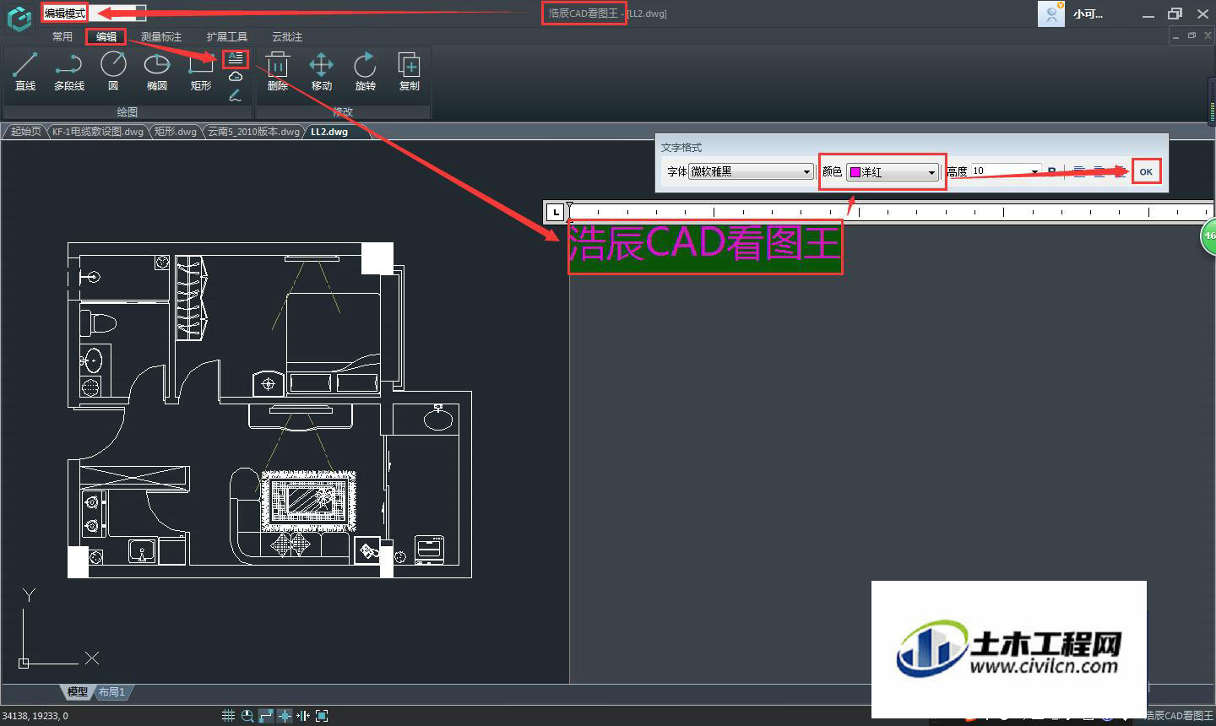Viewport: 1216px width, 726px height.
Task: Select the 椭圆 ellipse tool
Action: pos(157,71)
